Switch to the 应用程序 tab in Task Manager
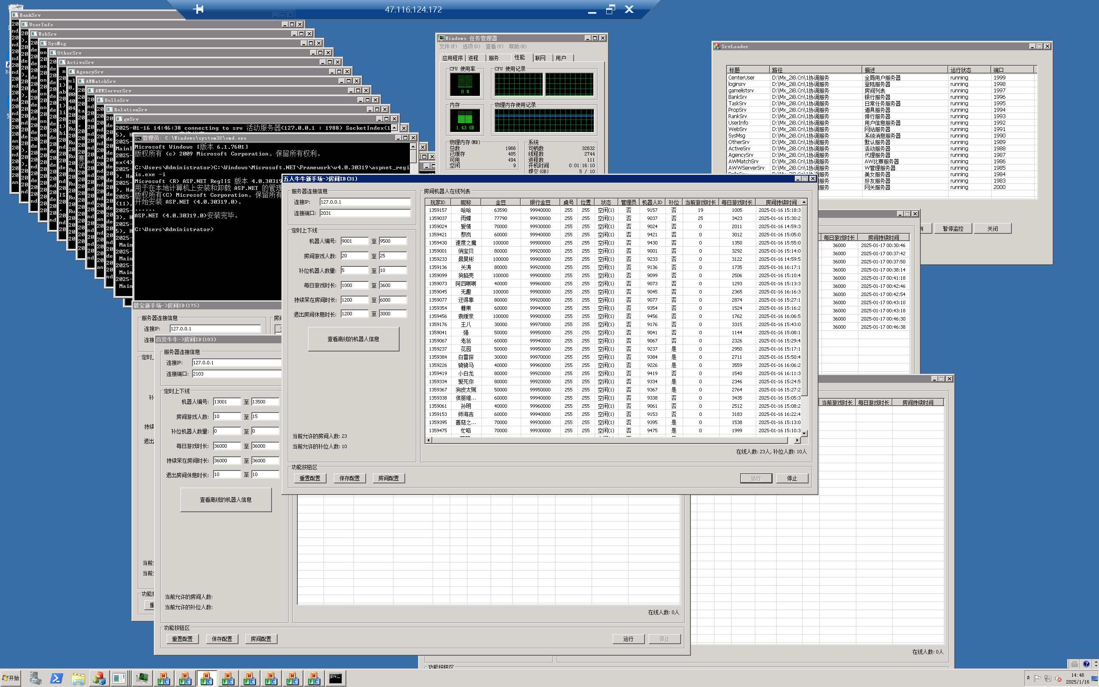 pos(452,58)
